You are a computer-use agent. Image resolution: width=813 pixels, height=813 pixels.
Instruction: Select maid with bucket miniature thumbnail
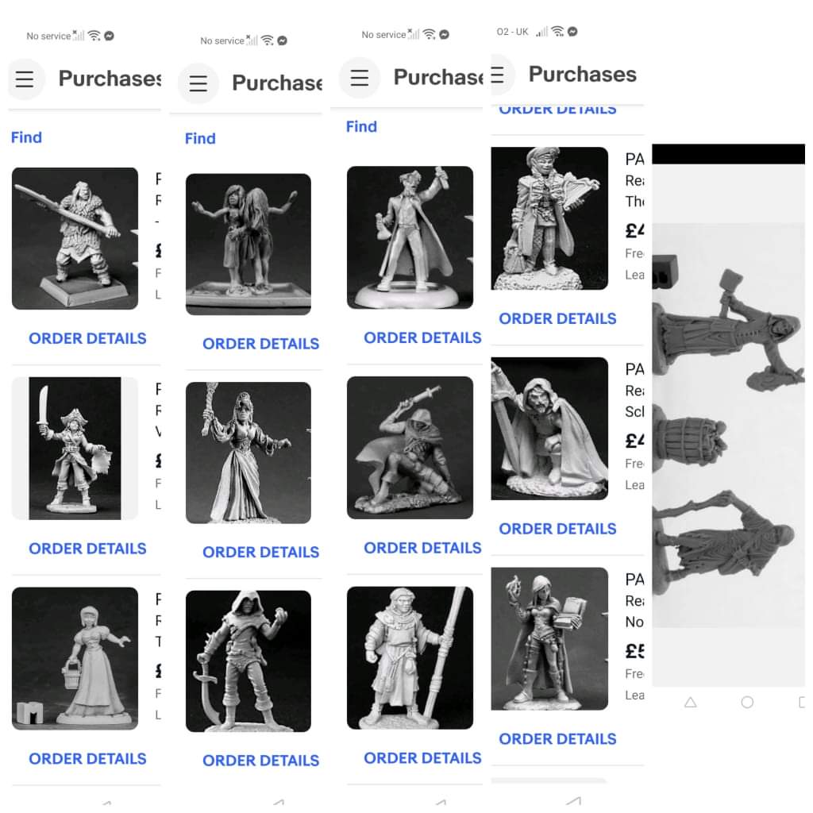[x=75, y=658]
